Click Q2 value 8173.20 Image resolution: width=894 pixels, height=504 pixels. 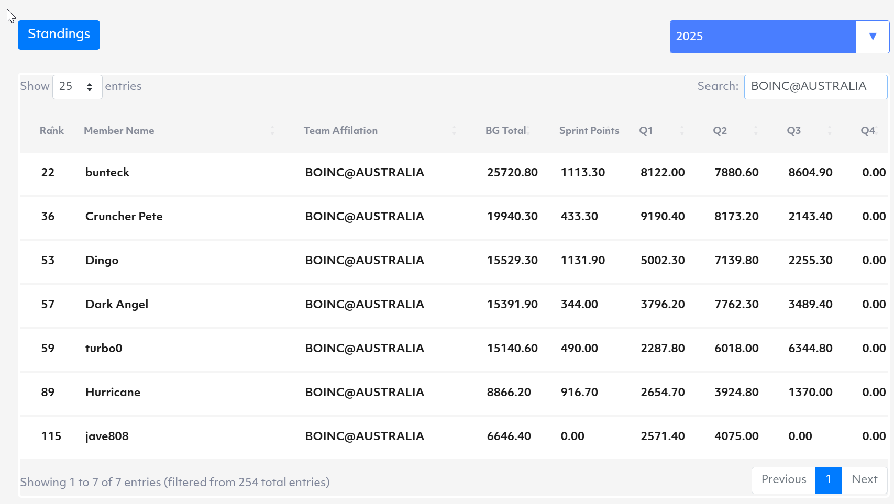(736, 217)
